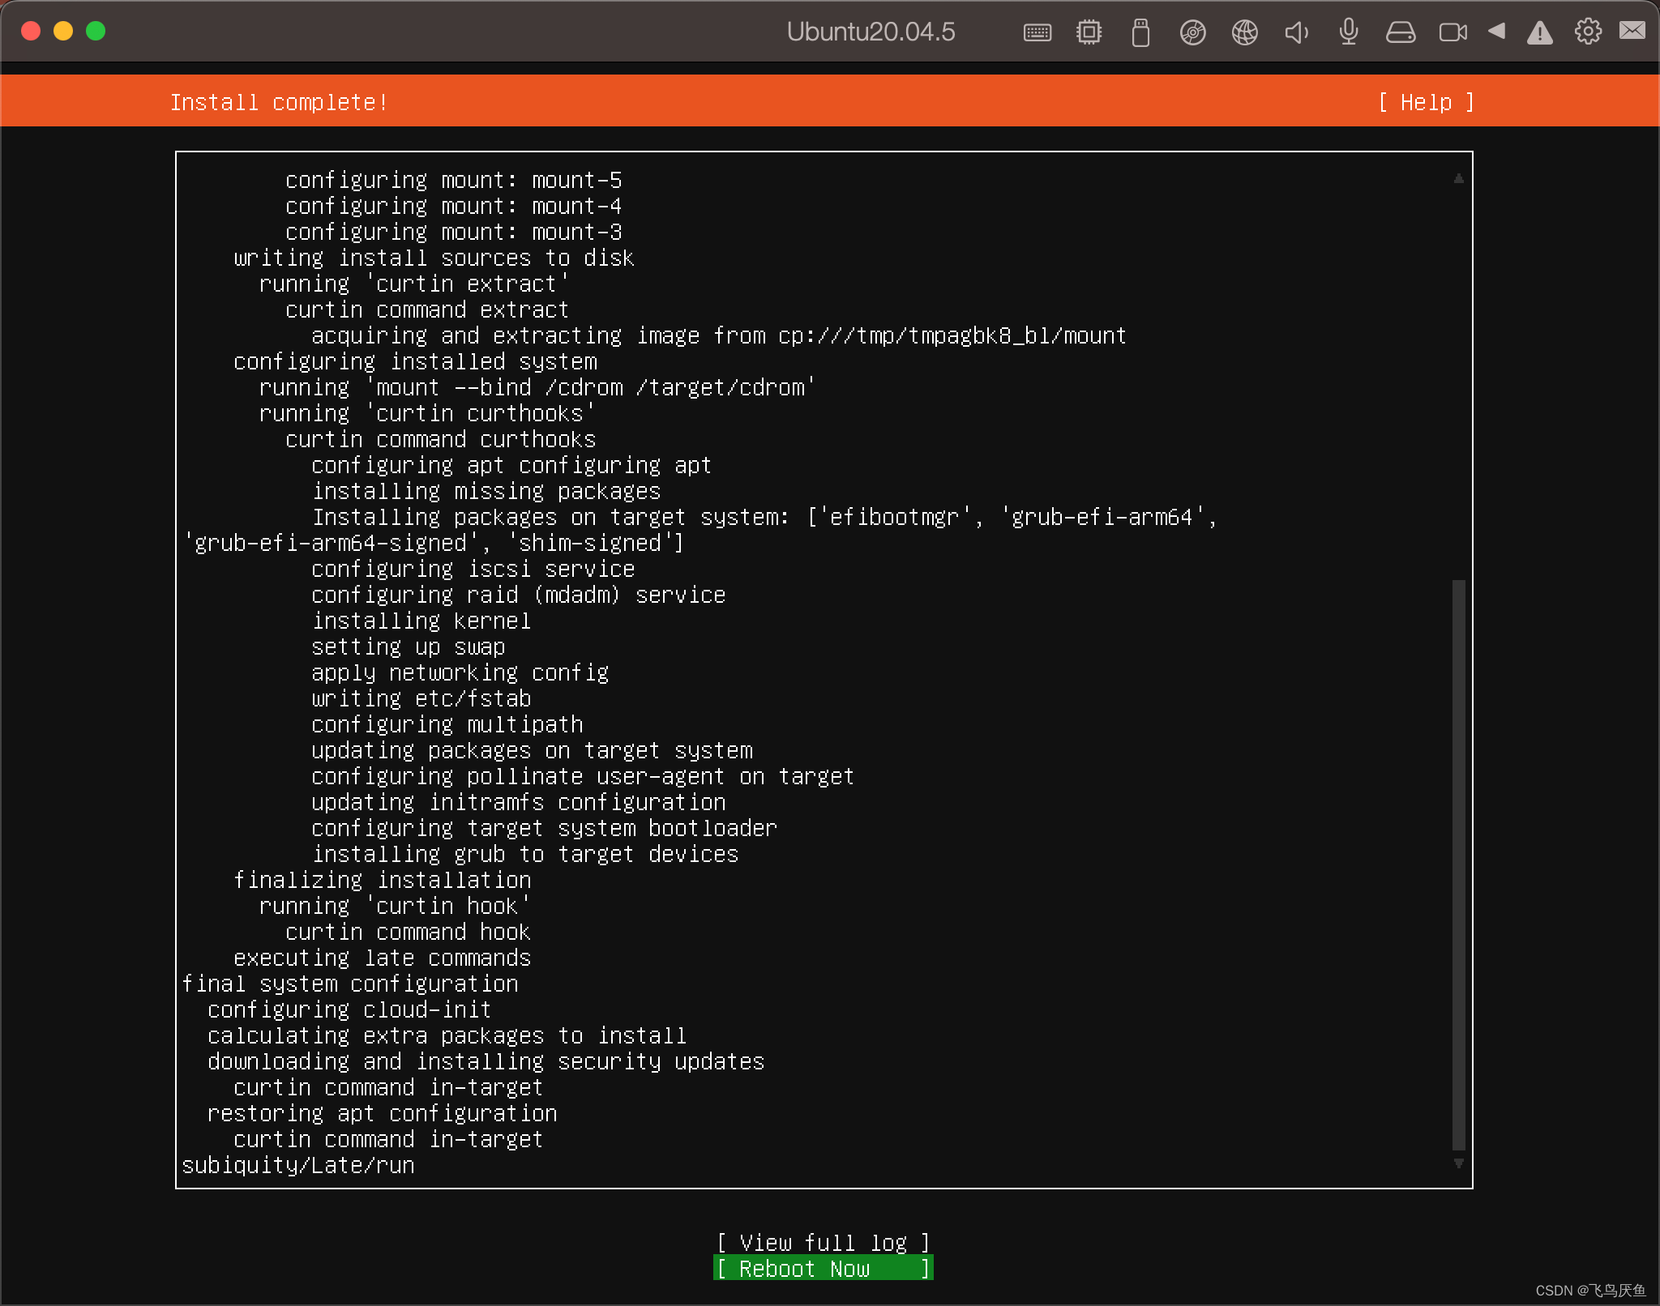Click 'finalizing installation' log line
Viewport: 1660px width, 1306px height.
coord(383,880)
